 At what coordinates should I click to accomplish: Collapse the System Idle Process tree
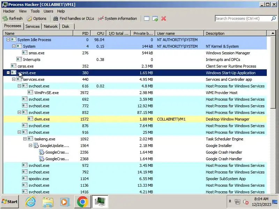point(8,40)
